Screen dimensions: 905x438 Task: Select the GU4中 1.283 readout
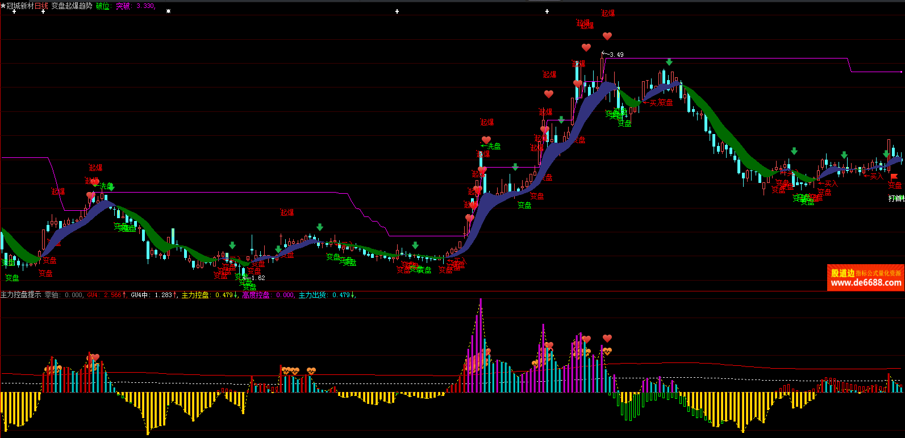155,295
